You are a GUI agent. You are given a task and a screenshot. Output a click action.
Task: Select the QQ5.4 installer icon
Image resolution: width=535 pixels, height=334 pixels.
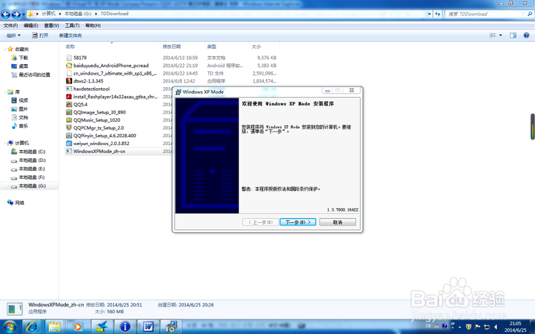click(x=69, y=104)
